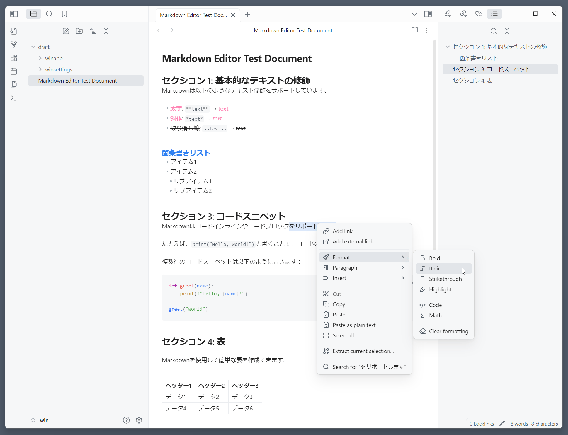The width and height of the screenshot is (568, 435).
Task: Collapse the draft folder
Action: 33,47
